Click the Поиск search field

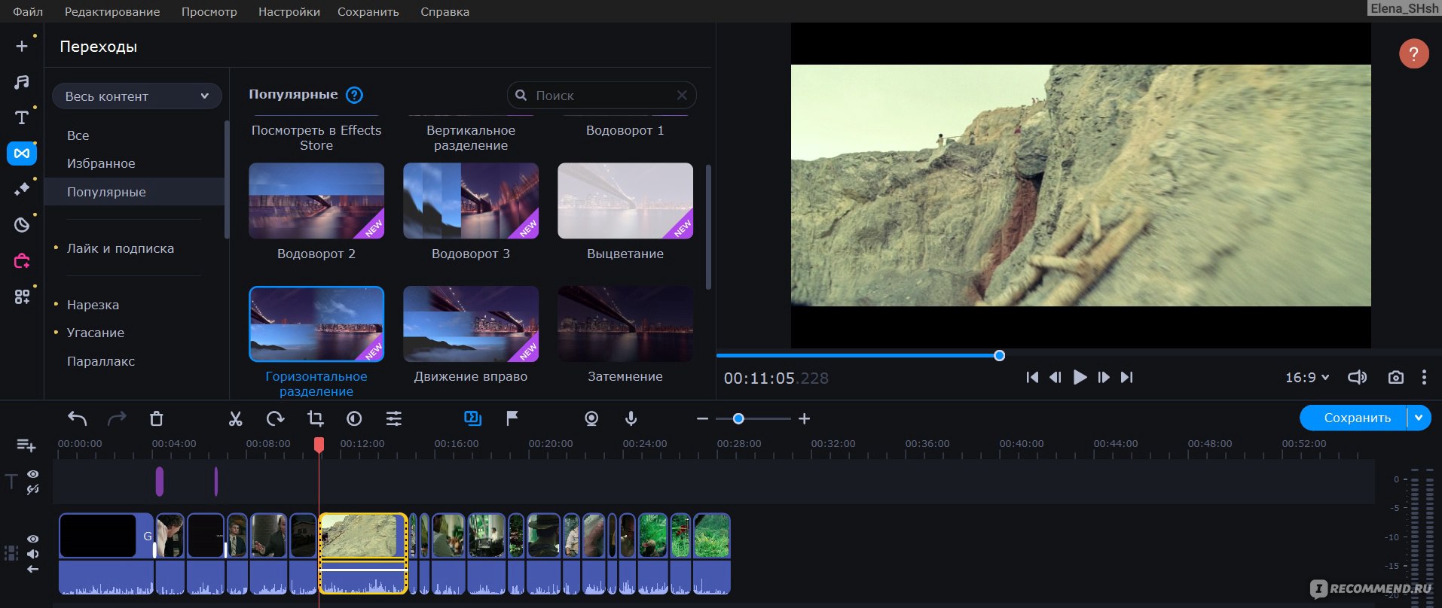(x=601, y=96)
